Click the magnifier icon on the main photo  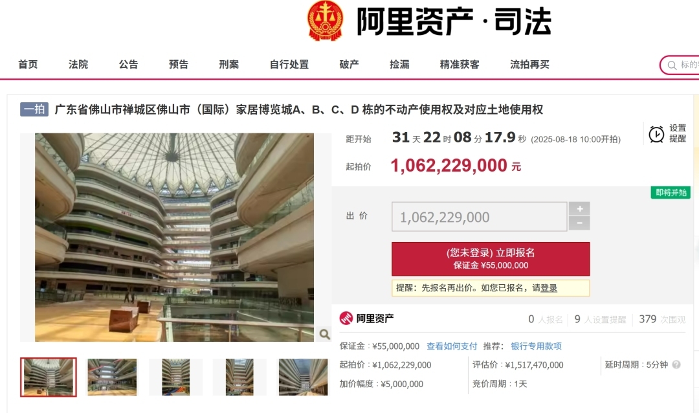(x=324, y=334)
